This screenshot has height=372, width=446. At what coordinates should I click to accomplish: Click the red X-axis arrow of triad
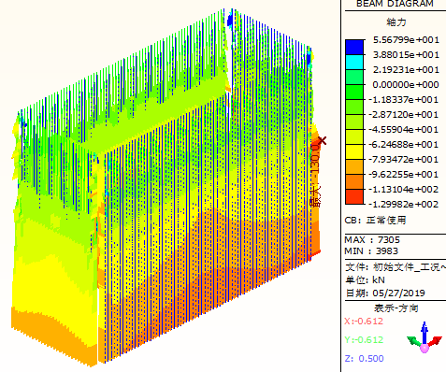[x=435, y=341]
